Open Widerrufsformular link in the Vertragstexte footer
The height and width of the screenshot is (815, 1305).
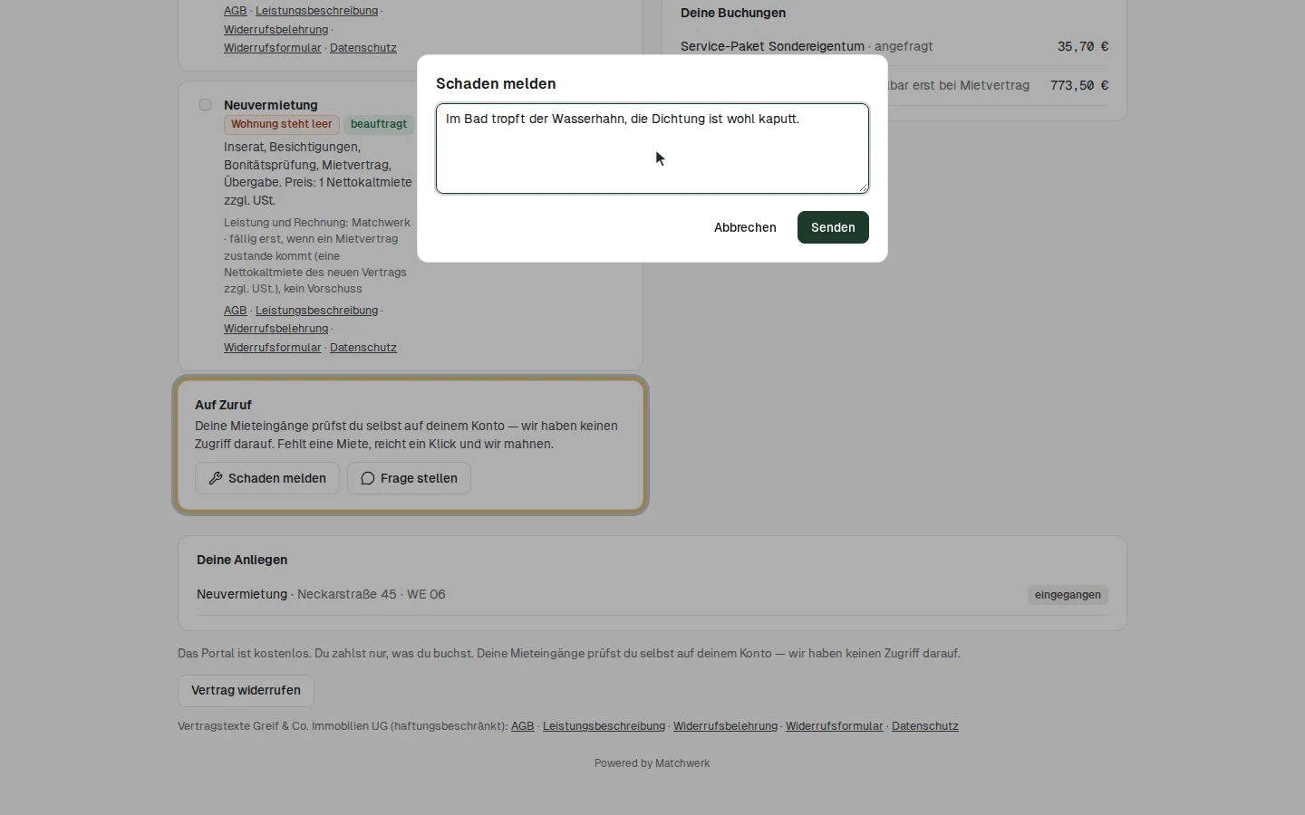tap(834, 726)
